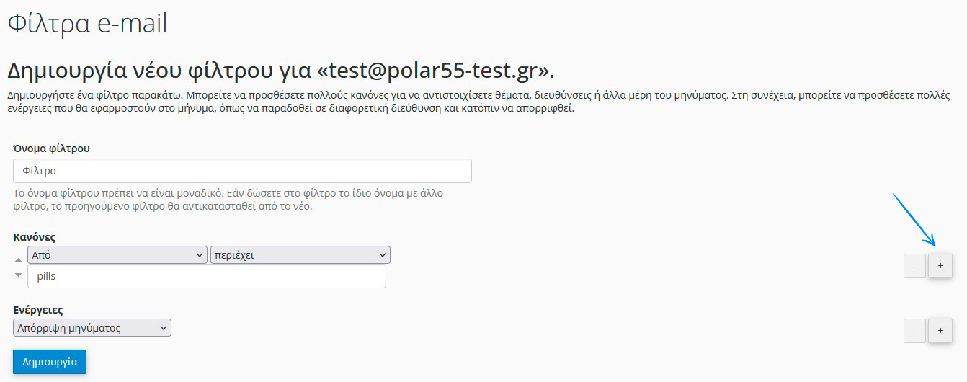Open the Από rule field dropdown
Viewport: 967px width, 382px height.
(117, 255)
